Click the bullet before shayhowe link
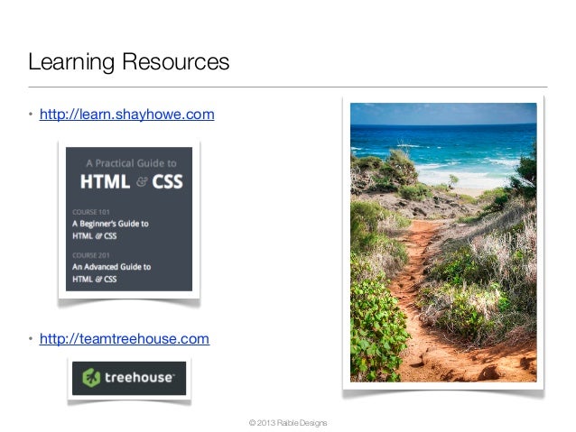The height and width of the screenshot is (432, 576). (31, 115)
